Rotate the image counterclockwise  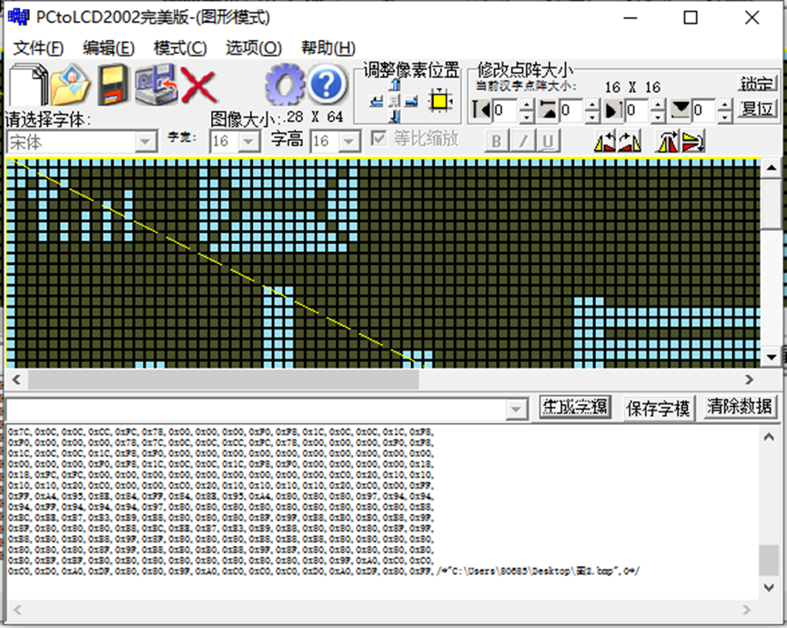pos(605,141)
